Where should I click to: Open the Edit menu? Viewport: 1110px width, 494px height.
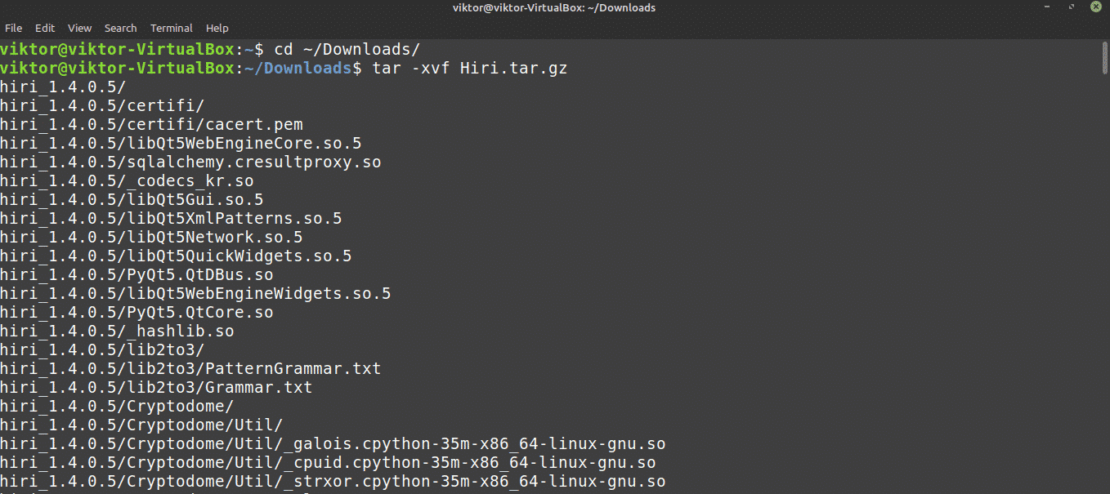45,29
